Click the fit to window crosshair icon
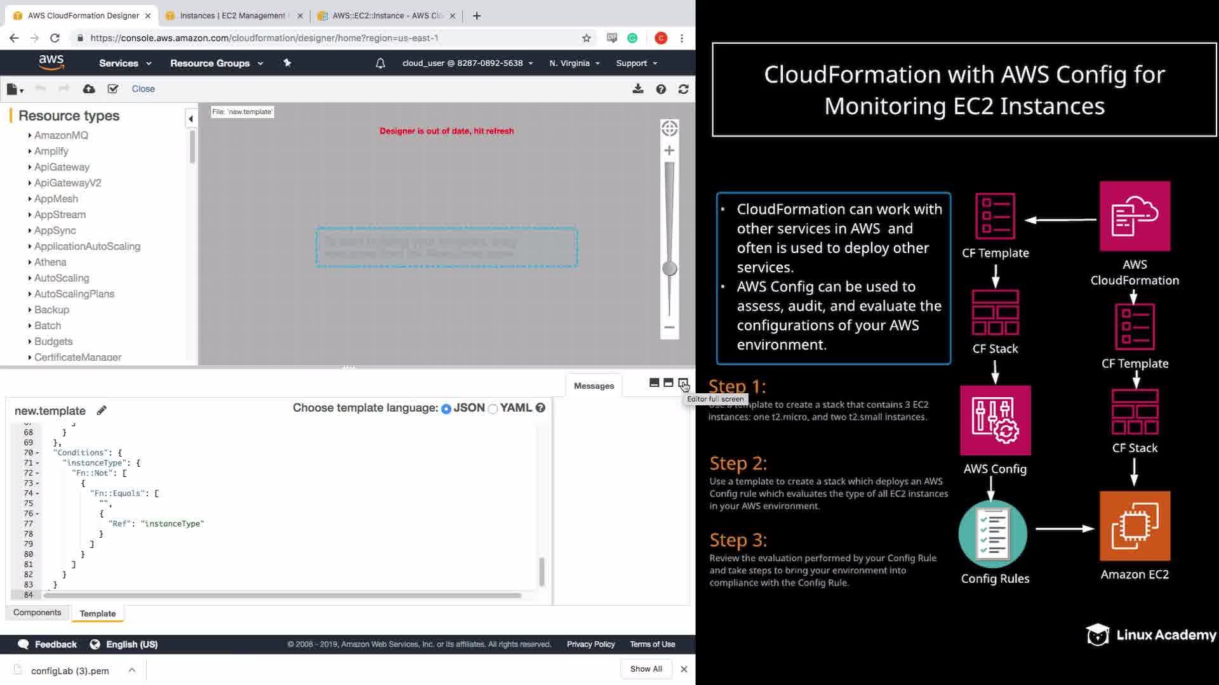The image size is (1219, 685). tap(669, 129)
